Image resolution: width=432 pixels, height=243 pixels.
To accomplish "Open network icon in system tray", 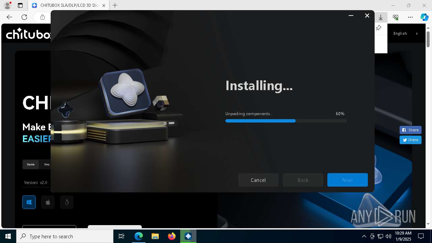I will pos(380,236).
